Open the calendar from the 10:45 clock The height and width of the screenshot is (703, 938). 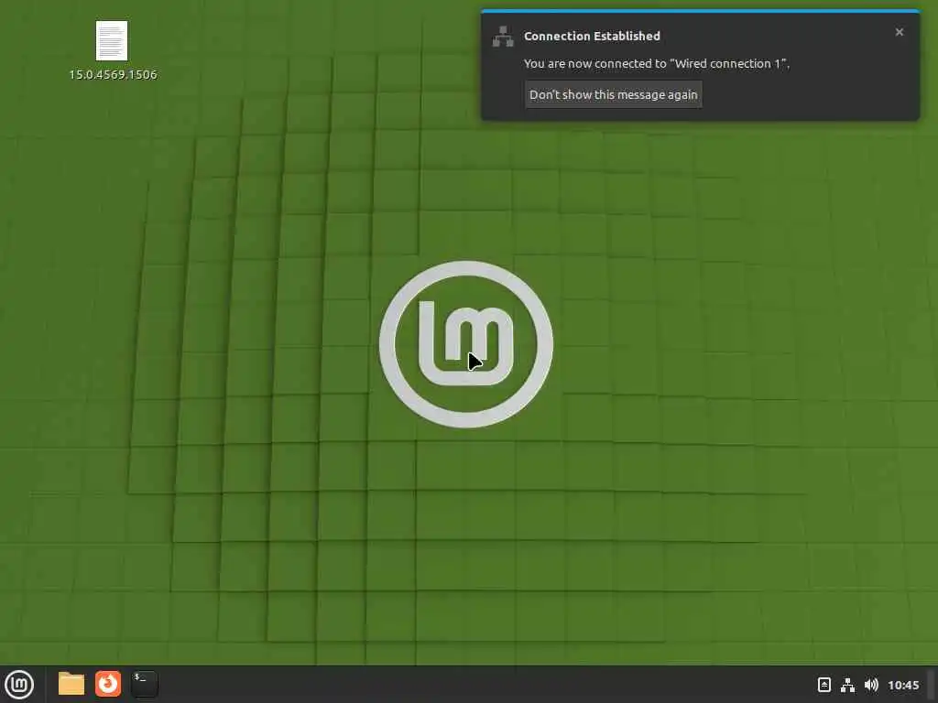tap(903, 685)
